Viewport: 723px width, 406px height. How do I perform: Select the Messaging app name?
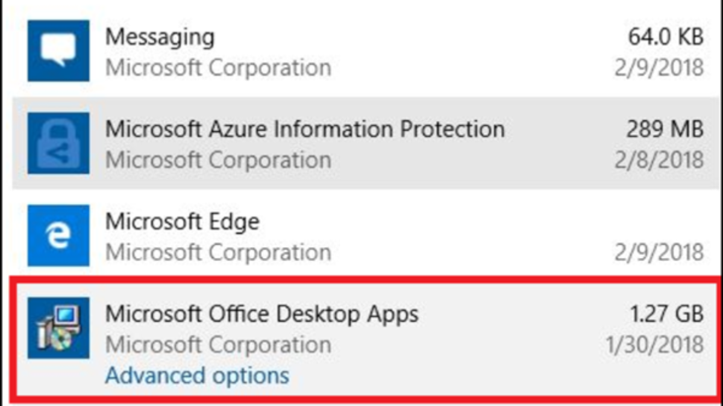(160, 37)
